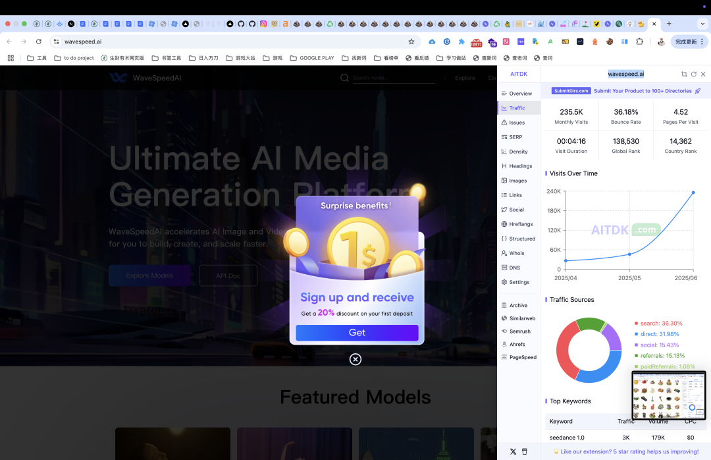Open the 看榜单 bookmark folder
This screenshot has height=460, width=711.
[x=386, y=58]
